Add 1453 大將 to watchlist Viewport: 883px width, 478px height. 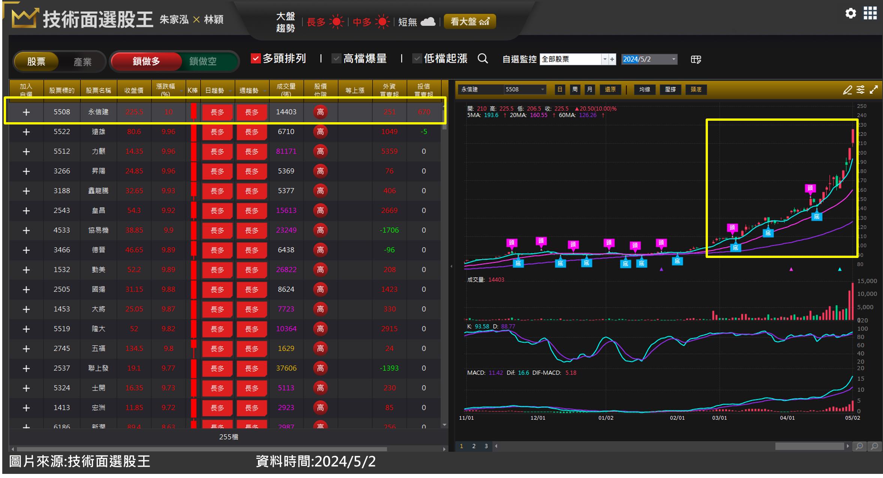(x=26, y=309)
